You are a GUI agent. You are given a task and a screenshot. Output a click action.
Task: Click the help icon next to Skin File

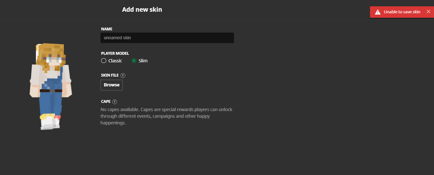(x=123, y=75)
